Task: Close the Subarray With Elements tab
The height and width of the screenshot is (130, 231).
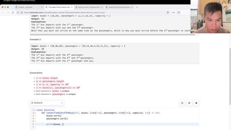Action: (132, 7)
